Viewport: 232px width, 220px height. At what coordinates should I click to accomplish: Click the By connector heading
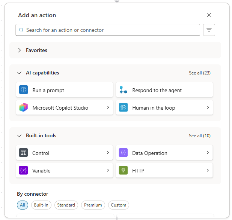33,194
